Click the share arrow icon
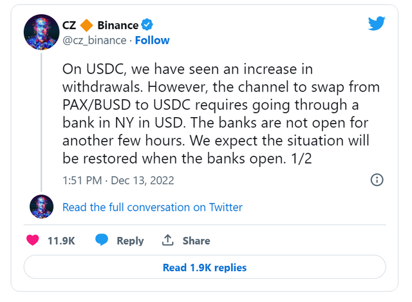Screen dimensions: 412x302 point(168,240)
